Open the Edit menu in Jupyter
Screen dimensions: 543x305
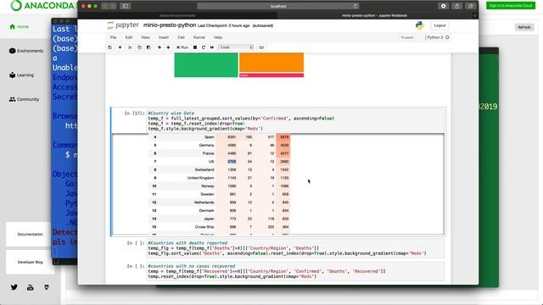[129, 37]
